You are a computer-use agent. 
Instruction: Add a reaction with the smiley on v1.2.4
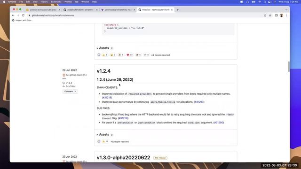coord(99,141)
